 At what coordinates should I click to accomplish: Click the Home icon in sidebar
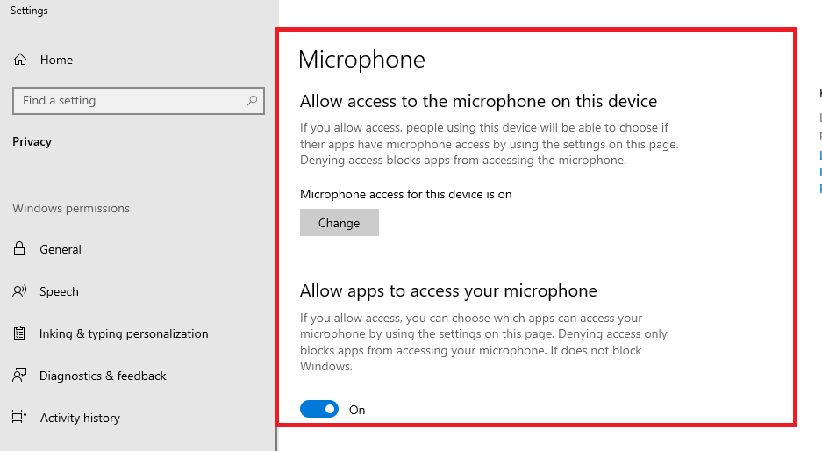coord(19,60)
